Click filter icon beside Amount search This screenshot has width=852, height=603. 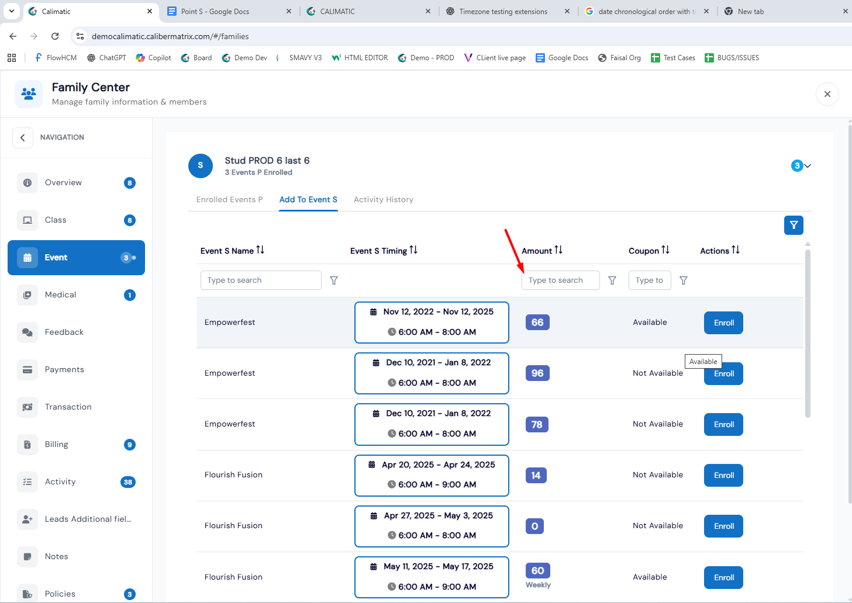point(612,280)
